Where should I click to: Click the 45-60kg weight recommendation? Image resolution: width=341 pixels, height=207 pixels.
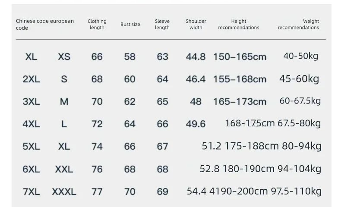pos(299,78)
